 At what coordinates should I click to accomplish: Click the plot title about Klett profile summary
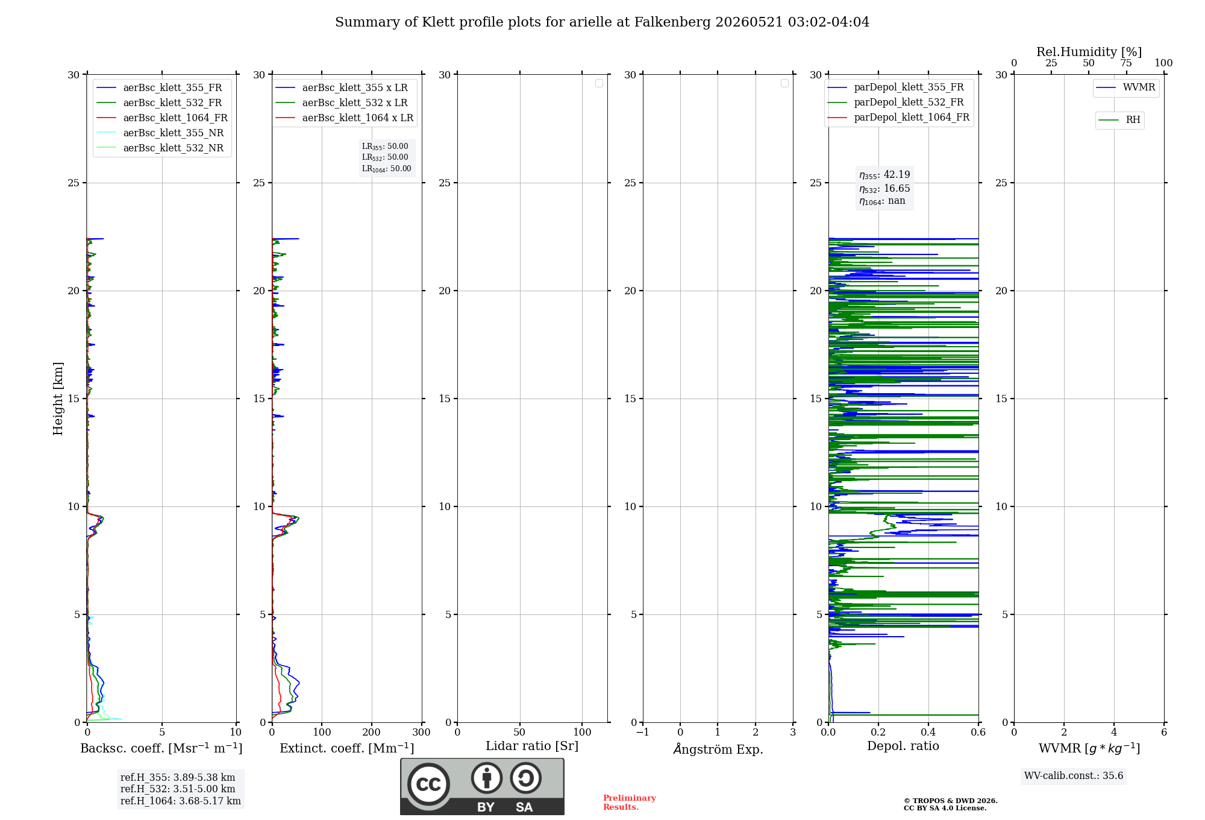pyautogui.click(x=602, y=22)
